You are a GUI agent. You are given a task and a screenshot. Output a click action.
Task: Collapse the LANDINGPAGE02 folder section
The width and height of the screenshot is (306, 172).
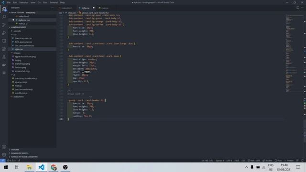(33, 27)
